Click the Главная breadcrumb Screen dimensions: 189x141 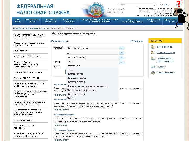pos(17,28)
